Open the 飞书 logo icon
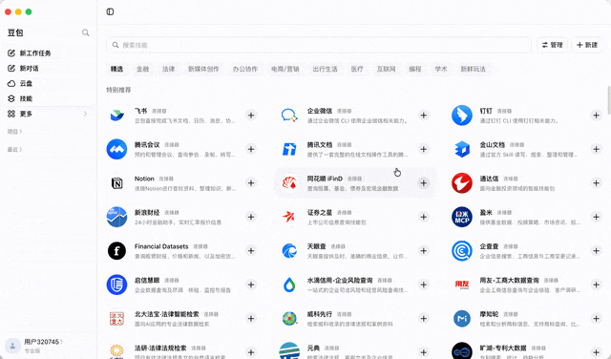This screenshot has height=359, width=611. pos(116,116)
